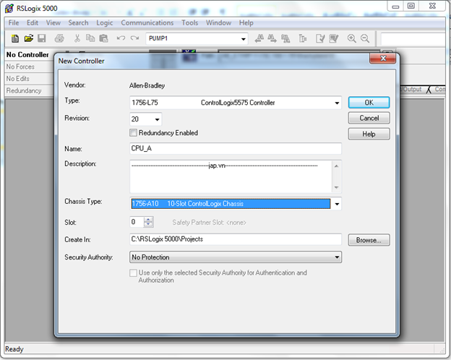Open the View menu
Screen dimensions: 451x360
point(53,22)
